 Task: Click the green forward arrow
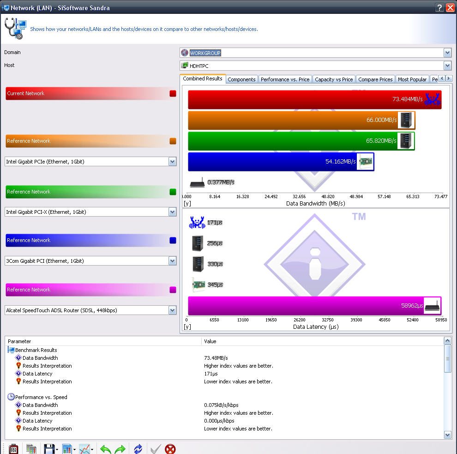point(120,449)
